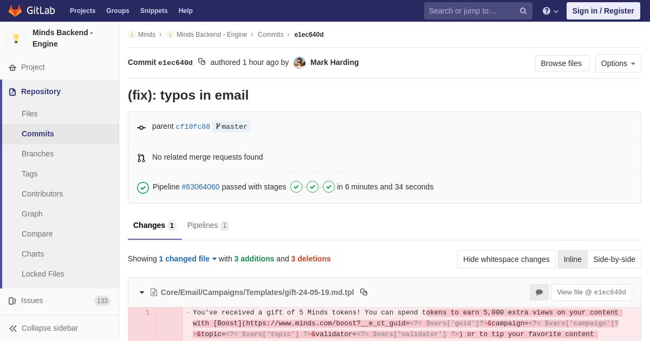Click the Minds Backend - Engine sidebar title
Screen dimensions: 650x341
click(x=62, y=38)
